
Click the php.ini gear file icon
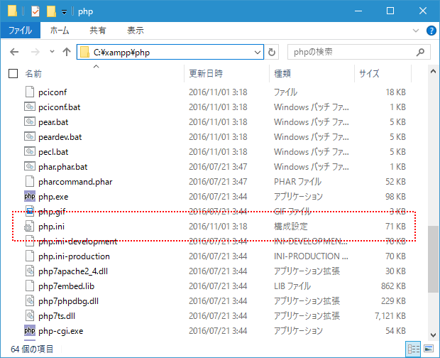29,227
